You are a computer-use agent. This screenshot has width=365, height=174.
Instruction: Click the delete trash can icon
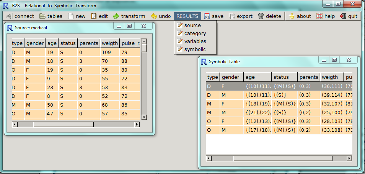261,16
